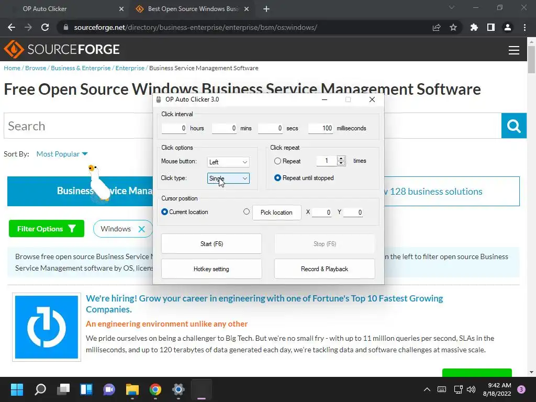This screenshot has width=536, height=402.
Task: Click Start (F6) button
Action: pyautogui.click(x=211, y=244)
